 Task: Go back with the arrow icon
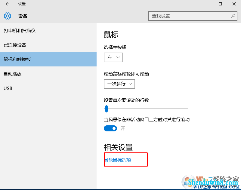[x=8, y=4]
